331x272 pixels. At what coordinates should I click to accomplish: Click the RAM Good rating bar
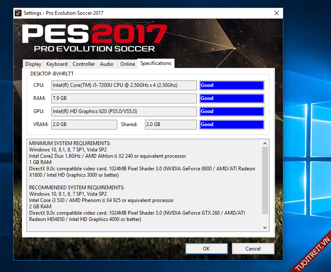point(232,98)
